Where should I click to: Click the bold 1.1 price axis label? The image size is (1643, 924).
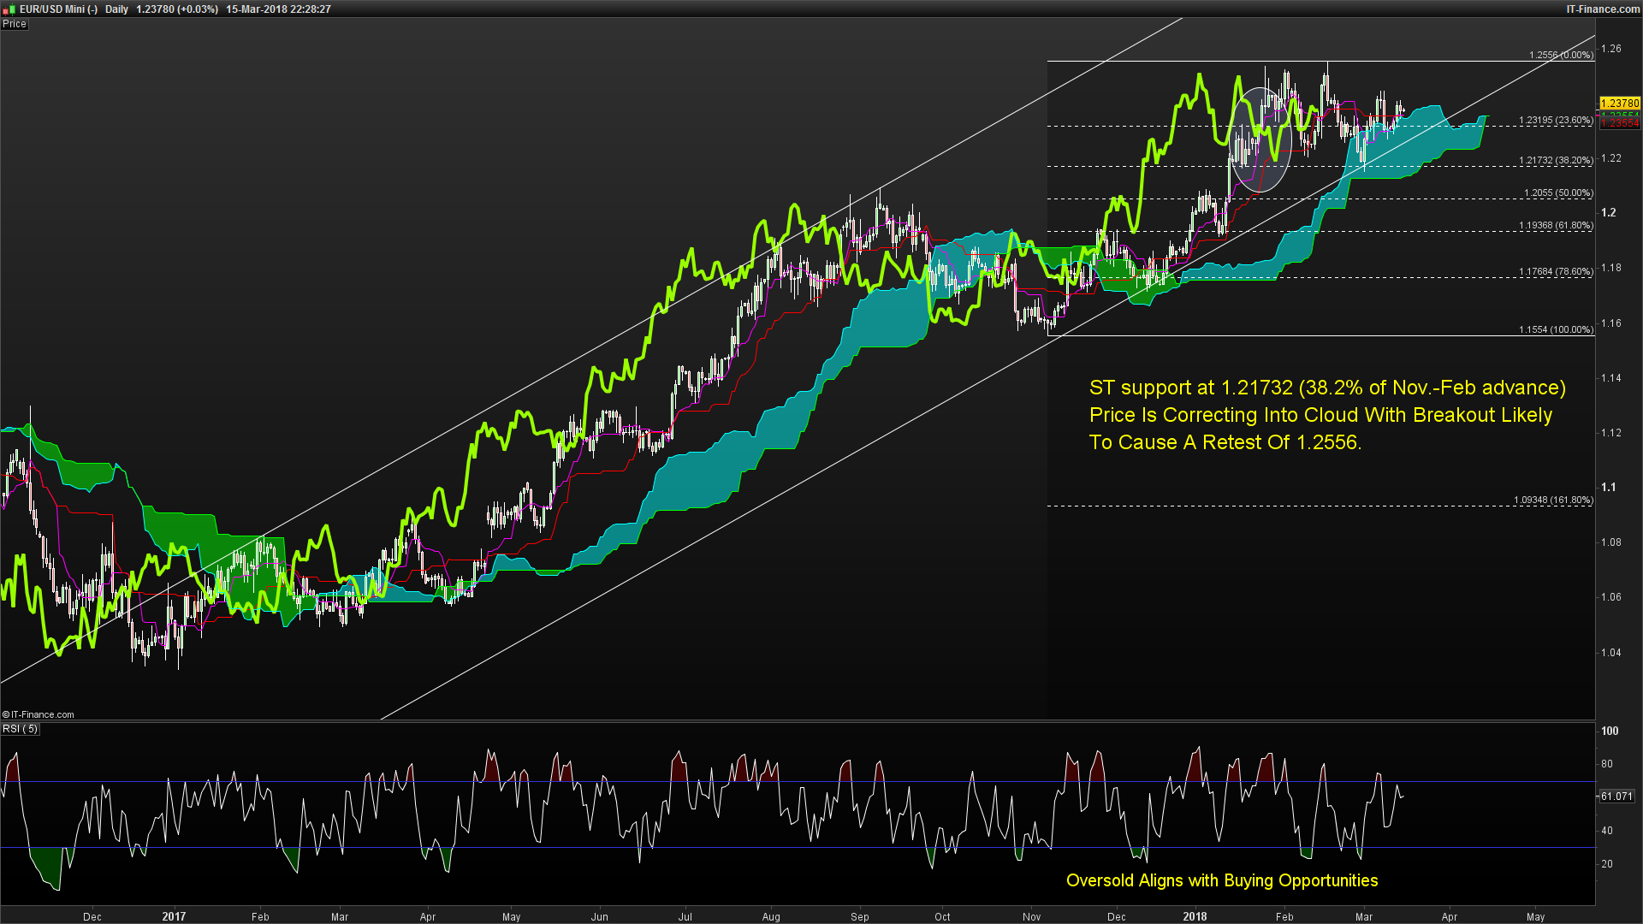click(1609, 487)
